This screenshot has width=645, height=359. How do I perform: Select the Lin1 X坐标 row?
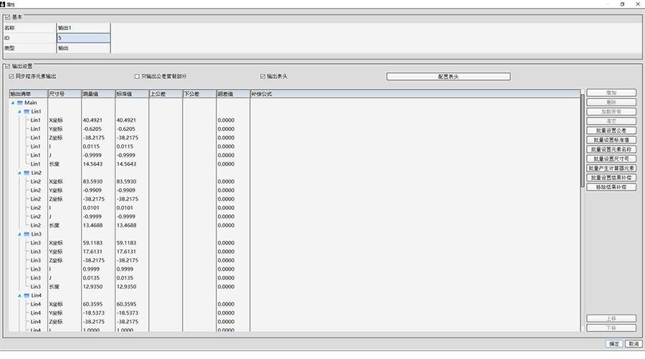click(x=295, y=120)
